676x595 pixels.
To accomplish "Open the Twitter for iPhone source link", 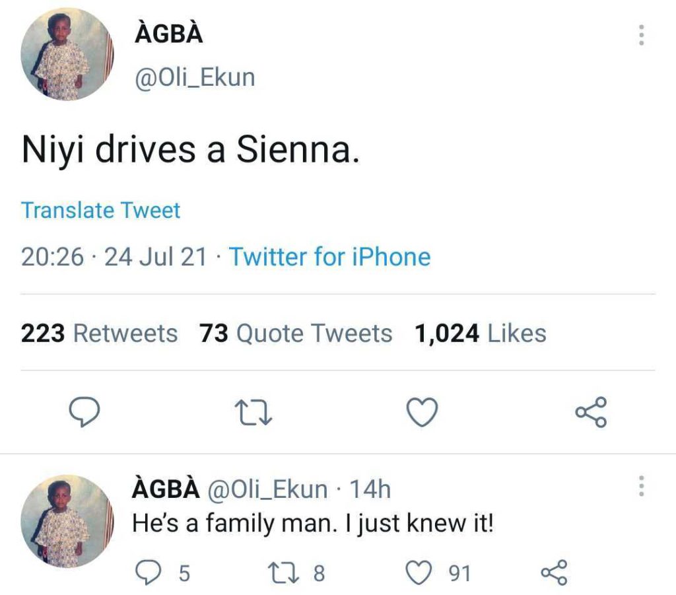I will (x=329, y=257).
